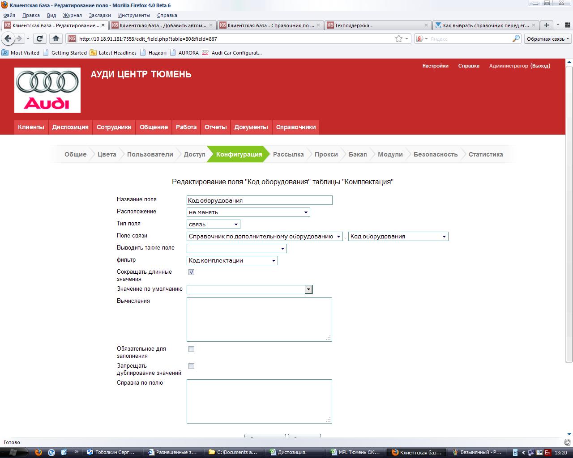Open the browser home page icon
The height and width of the screenshot is (458, 573).
click(x=56, y=38)
